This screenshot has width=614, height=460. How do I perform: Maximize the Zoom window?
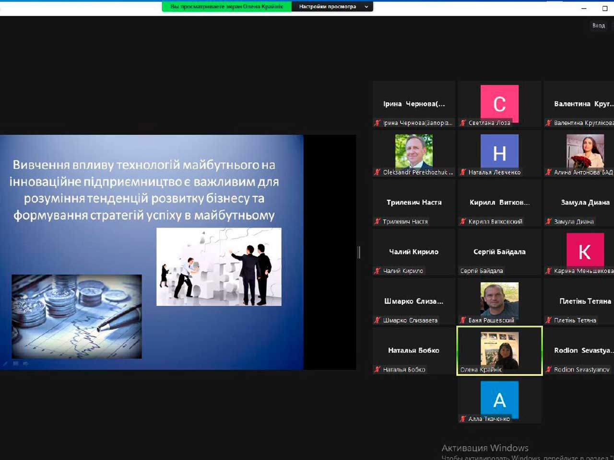click(604, 8)
